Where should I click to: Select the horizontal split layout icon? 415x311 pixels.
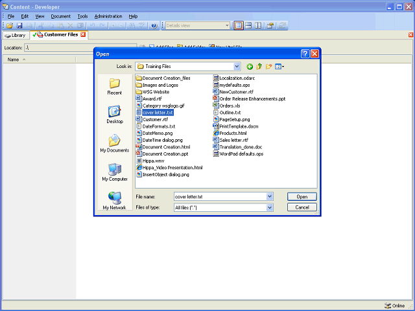[248, 25]
